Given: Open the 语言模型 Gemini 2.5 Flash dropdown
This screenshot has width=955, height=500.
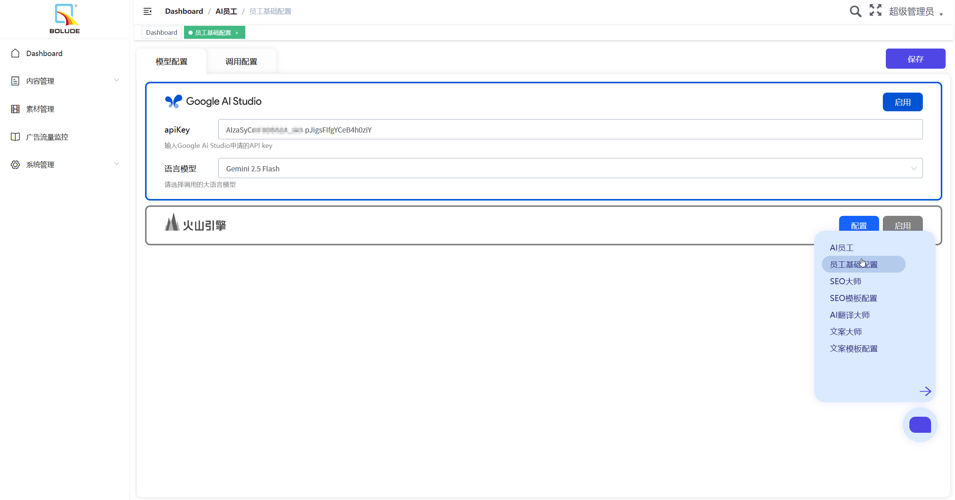Looking at the screenshot, I should pyautogui.click(x=570, y=168).
